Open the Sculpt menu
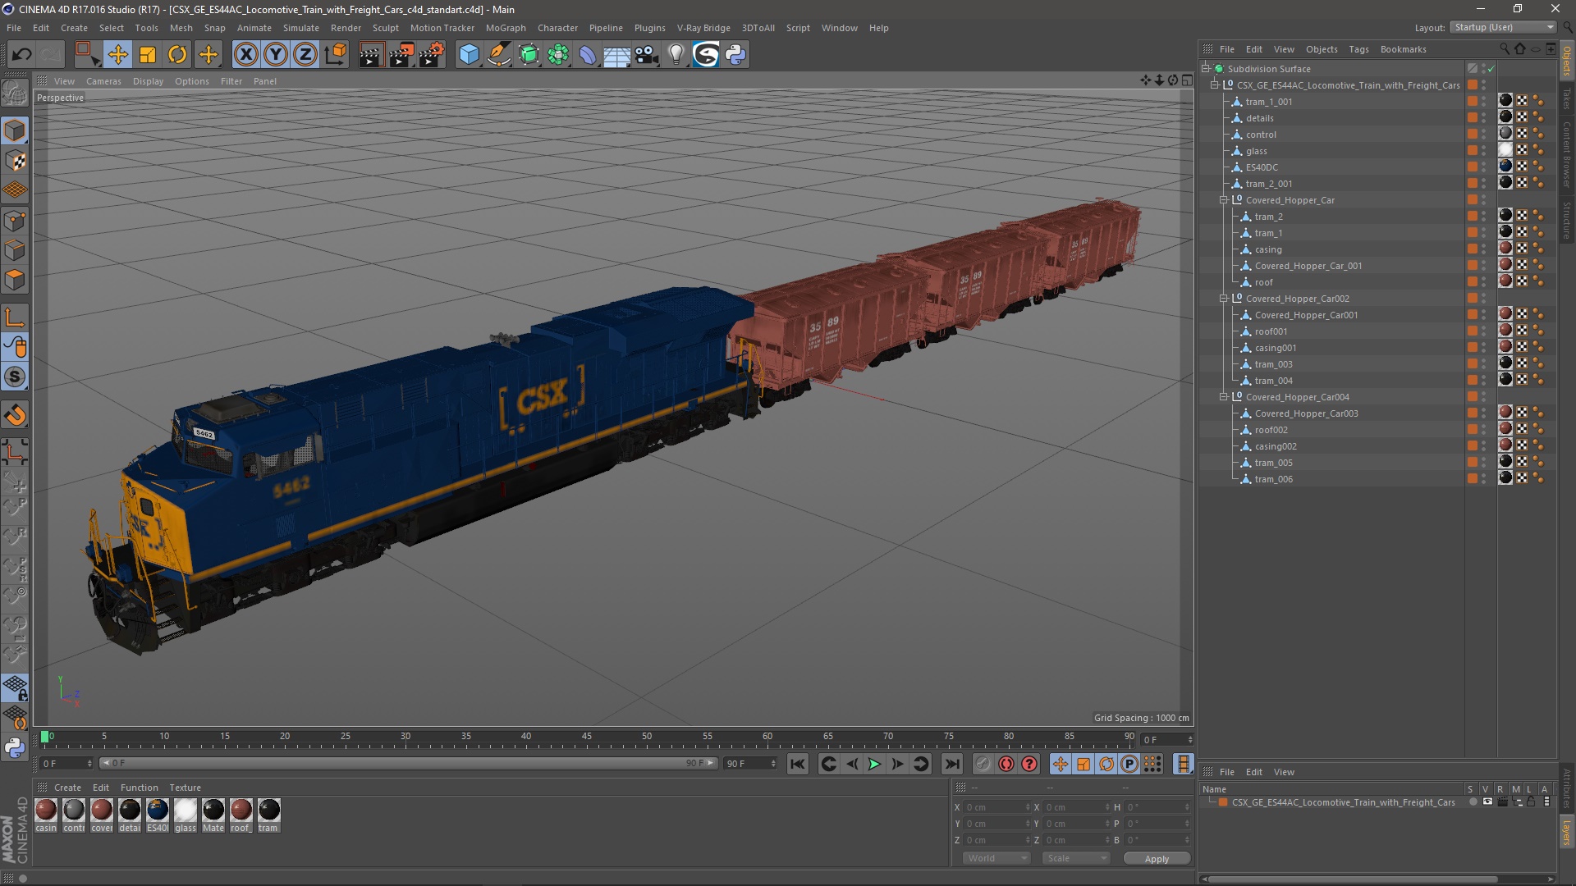This screenshot has height=886, width=1576. click(x=385, y=28)
